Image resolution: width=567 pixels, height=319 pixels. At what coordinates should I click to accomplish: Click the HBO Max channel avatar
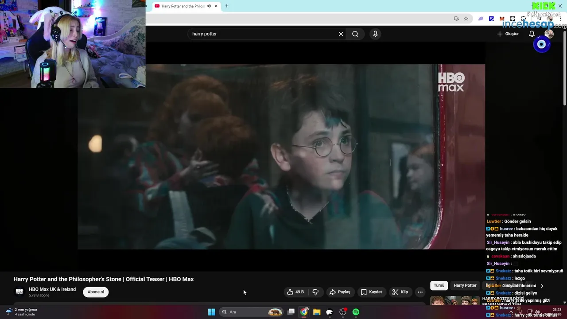(19, 292)
